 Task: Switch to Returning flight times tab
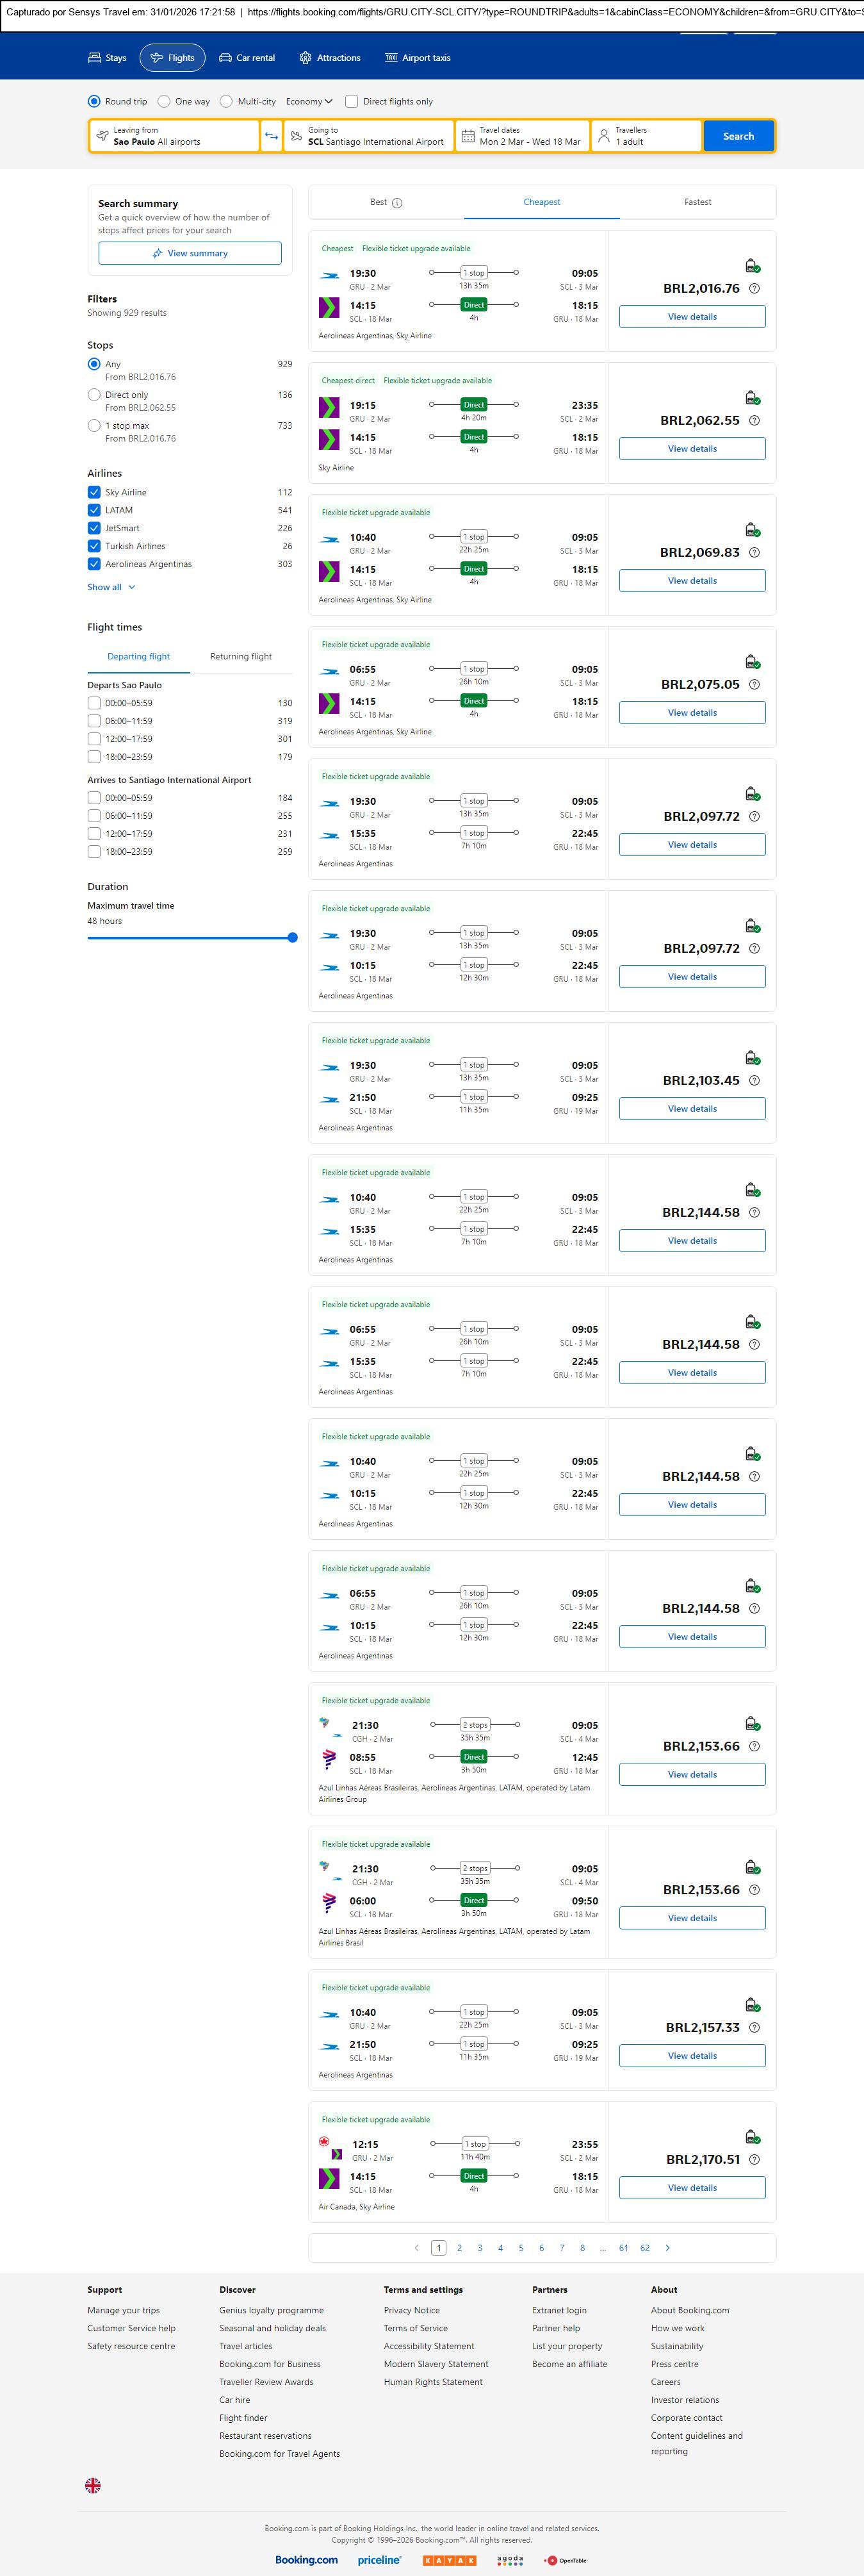tap(240, 657)
